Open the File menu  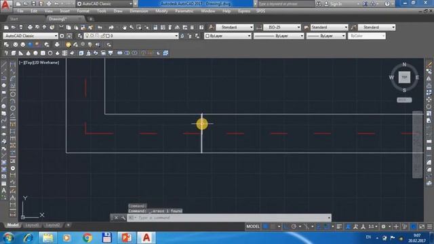pos(20,11)
